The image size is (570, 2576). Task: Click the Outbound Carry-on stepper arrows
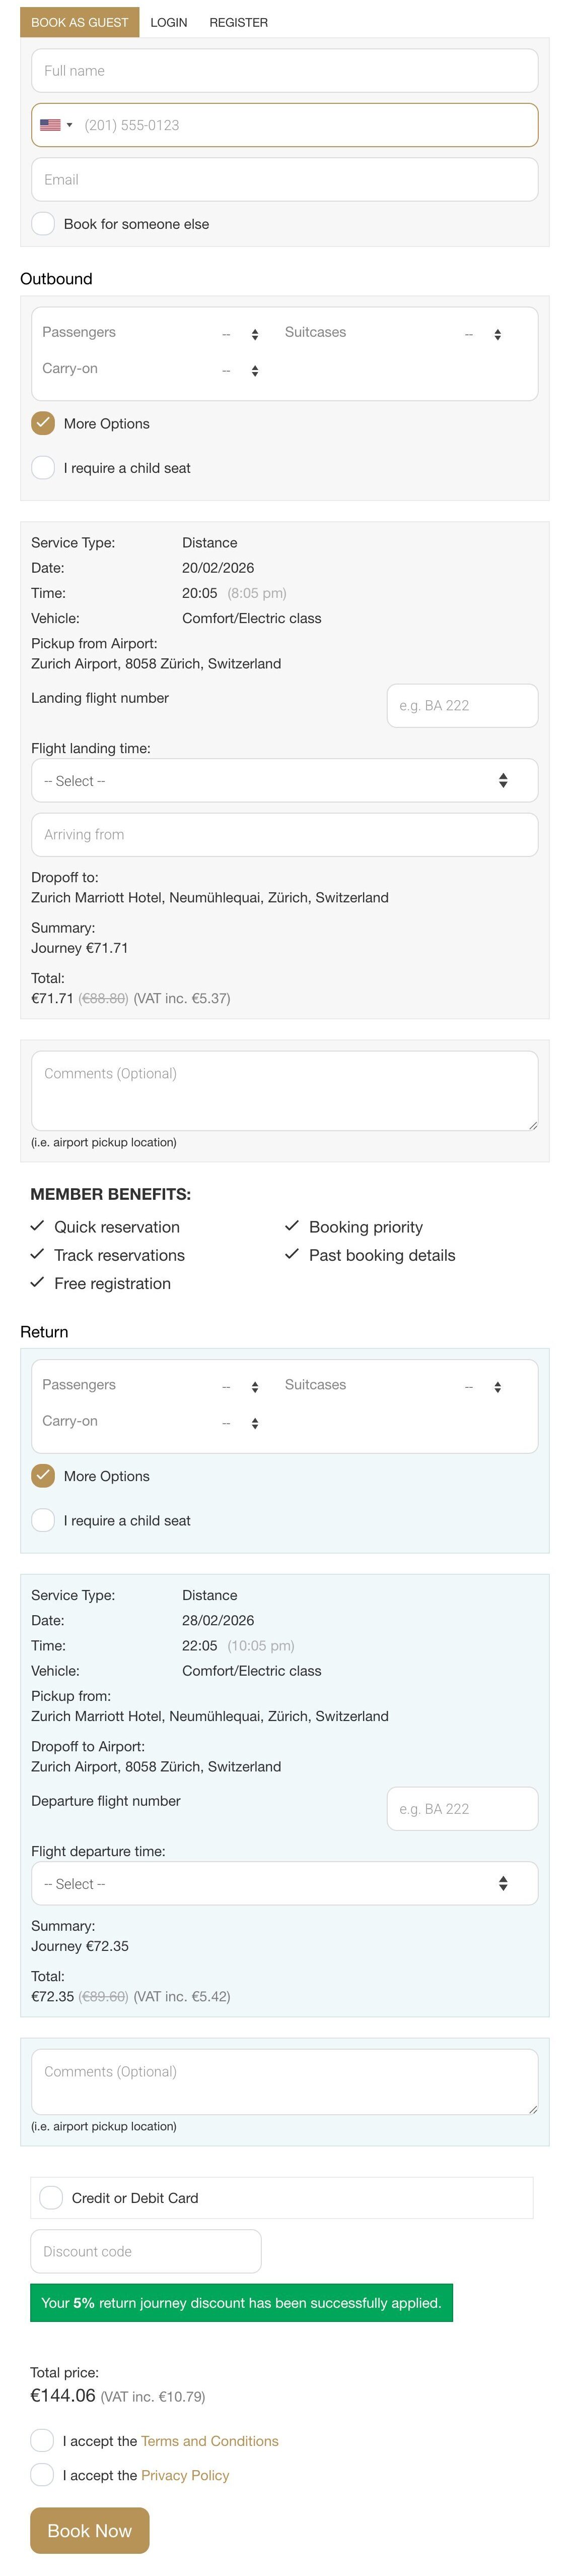(255, 370)
